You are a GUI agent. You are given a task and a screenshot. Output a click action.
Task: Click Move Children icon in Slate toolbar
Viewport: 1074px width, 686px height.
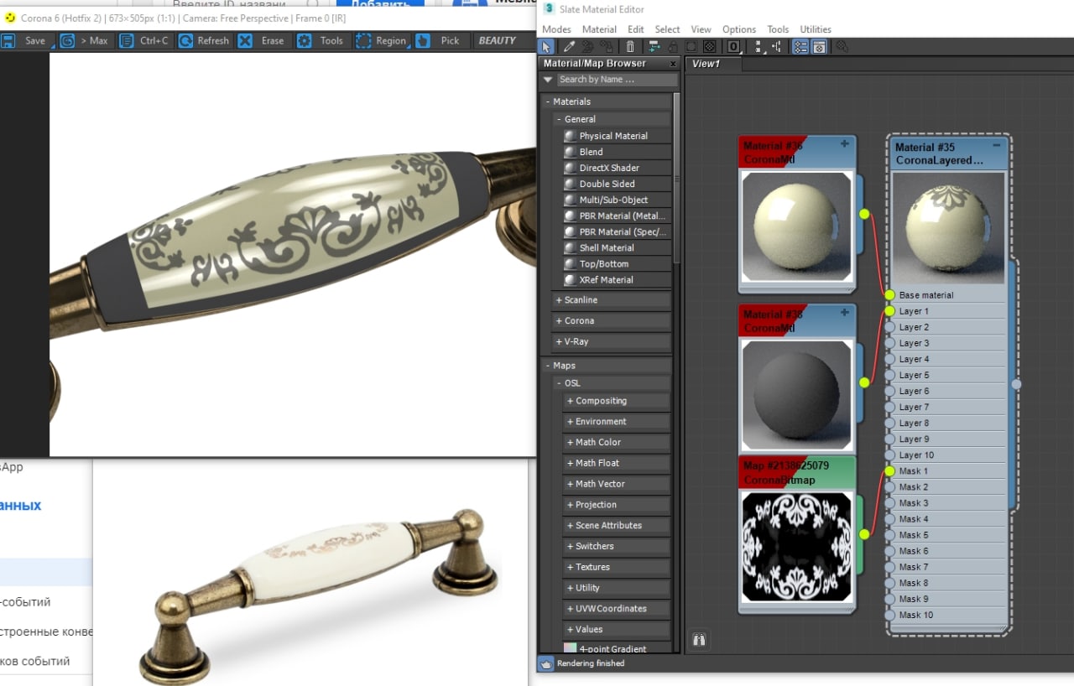(654, 47)
